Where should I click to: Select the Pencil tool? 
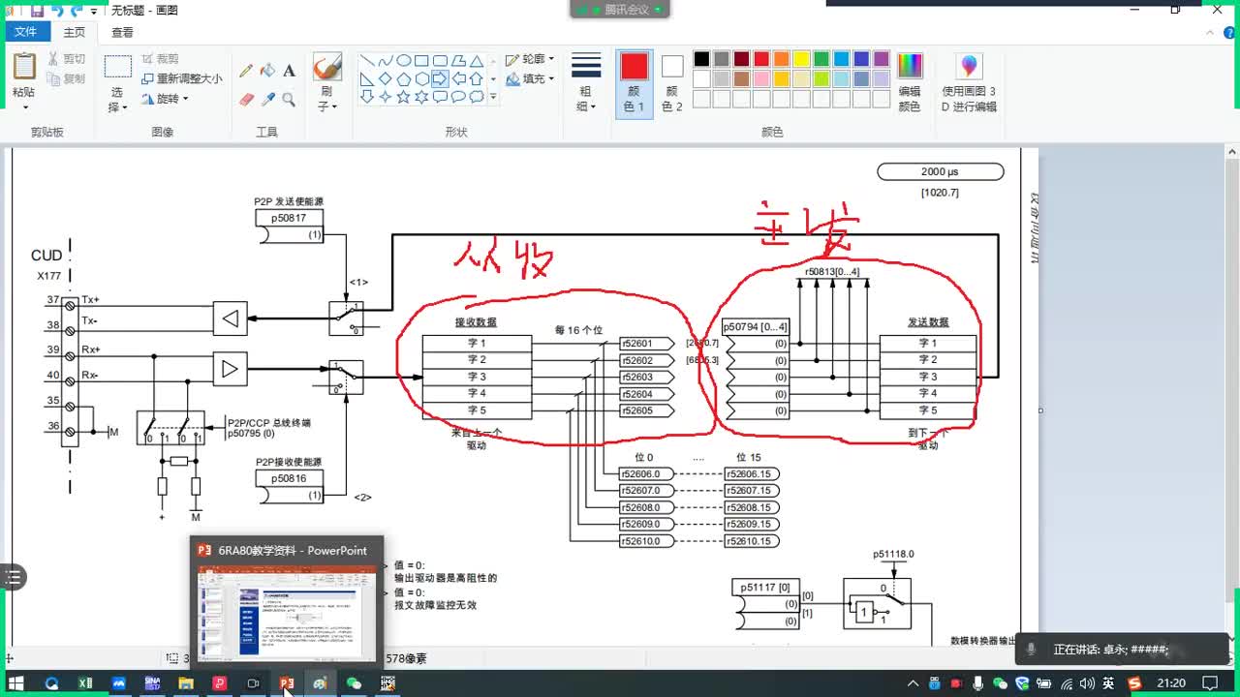pos(246,71)
